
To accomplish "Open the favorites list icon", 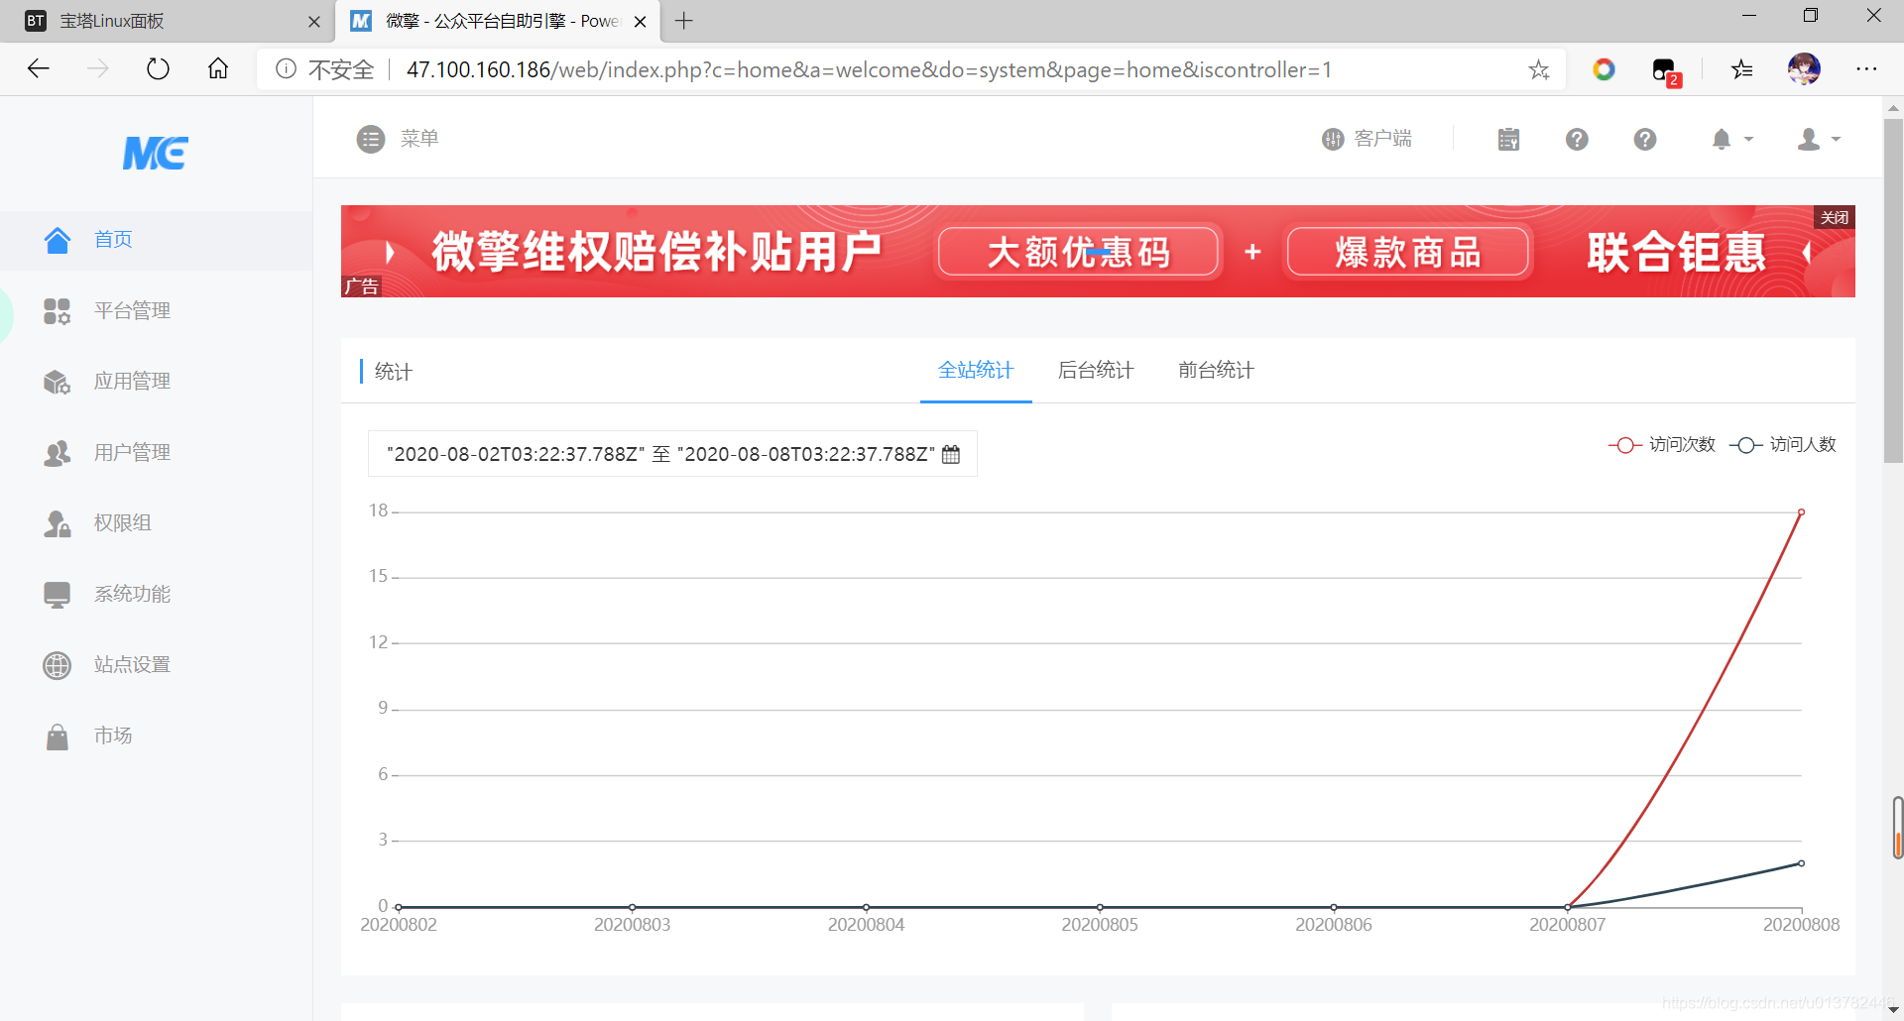I will coord(1742,69).
